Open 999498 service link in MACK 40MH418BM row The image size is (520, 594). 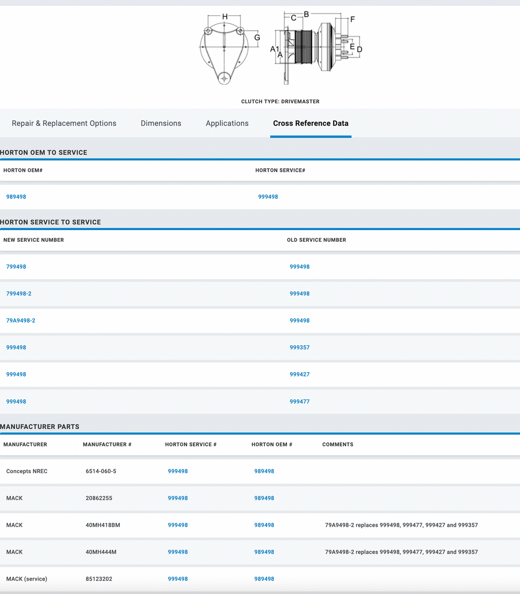point(178,525)
